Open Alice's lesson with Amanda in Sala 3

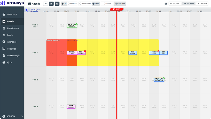coord(71,107)
